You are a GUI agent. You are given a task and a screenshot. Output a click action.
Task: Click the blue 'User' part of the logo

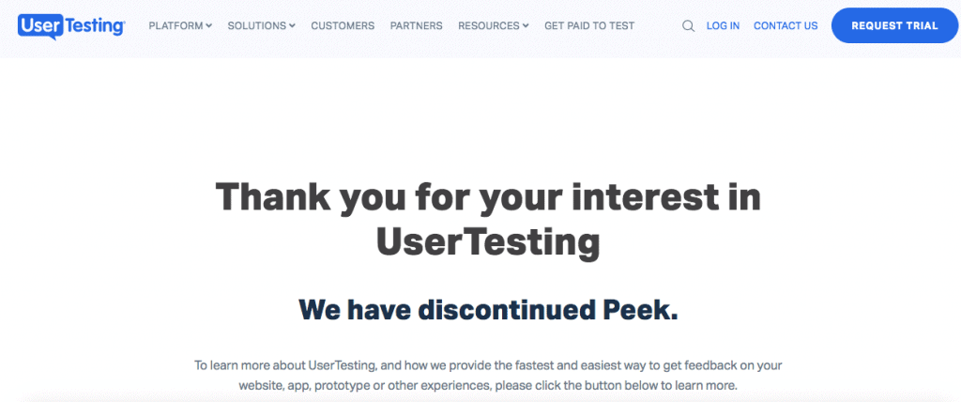coord(38,25)
